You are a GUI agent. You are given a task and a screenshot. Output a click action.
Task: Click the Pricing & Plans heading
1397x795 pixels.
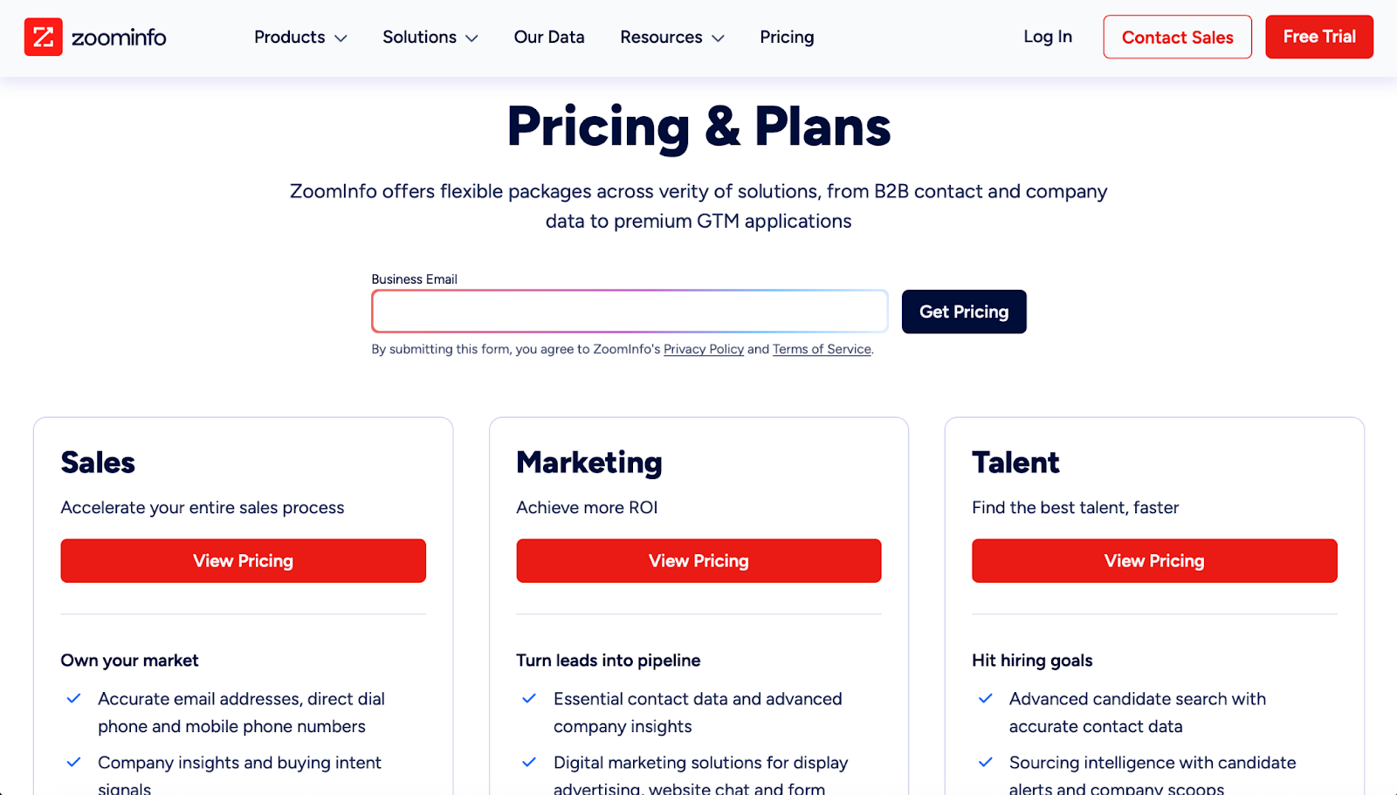tap(698, 126)
